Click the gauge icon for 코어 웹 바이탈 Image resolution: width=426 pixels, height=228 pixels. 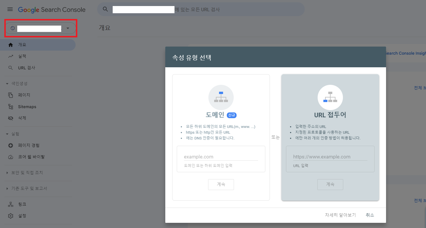(11, 157)
